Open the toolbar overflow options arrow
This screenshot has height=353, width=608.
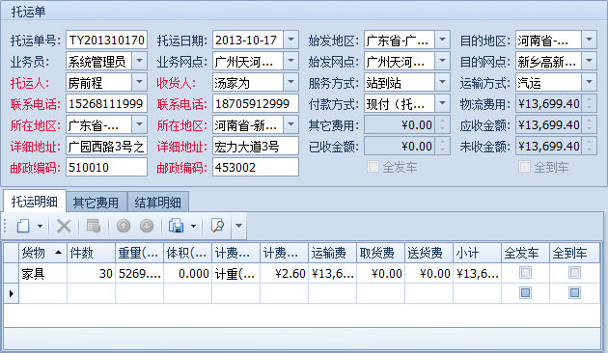click(x=239, y=226)
